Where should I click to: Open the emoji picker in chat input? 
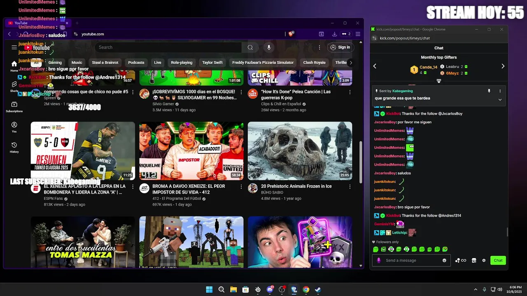tap(444, 260)
